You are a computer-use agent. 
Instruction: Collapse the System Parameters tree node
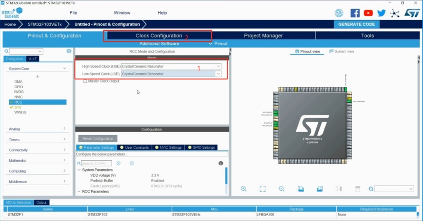point(79,170)
